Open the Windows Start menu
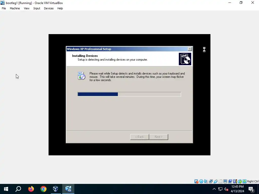Image resolution: width=259 pixels, height=194 pixels. [6, 189]
